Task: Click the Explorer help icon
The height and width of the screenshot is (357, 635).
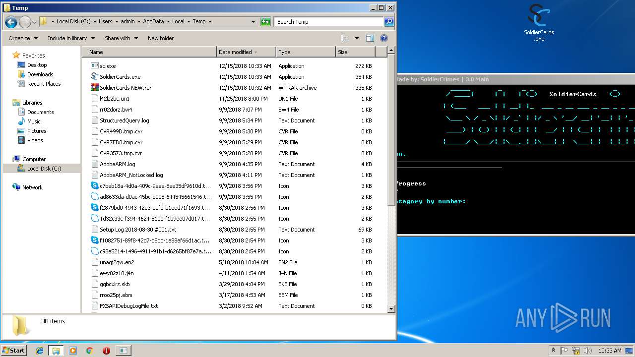Action: click(383, 38)
